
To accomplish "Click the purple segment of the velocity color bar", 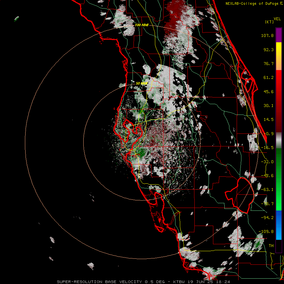I will (279, 35).
